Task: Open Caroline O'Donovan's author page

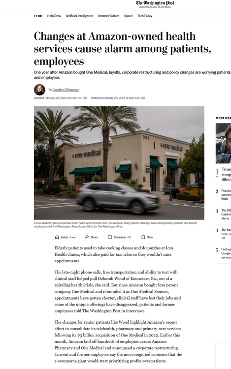Action: 66,90
